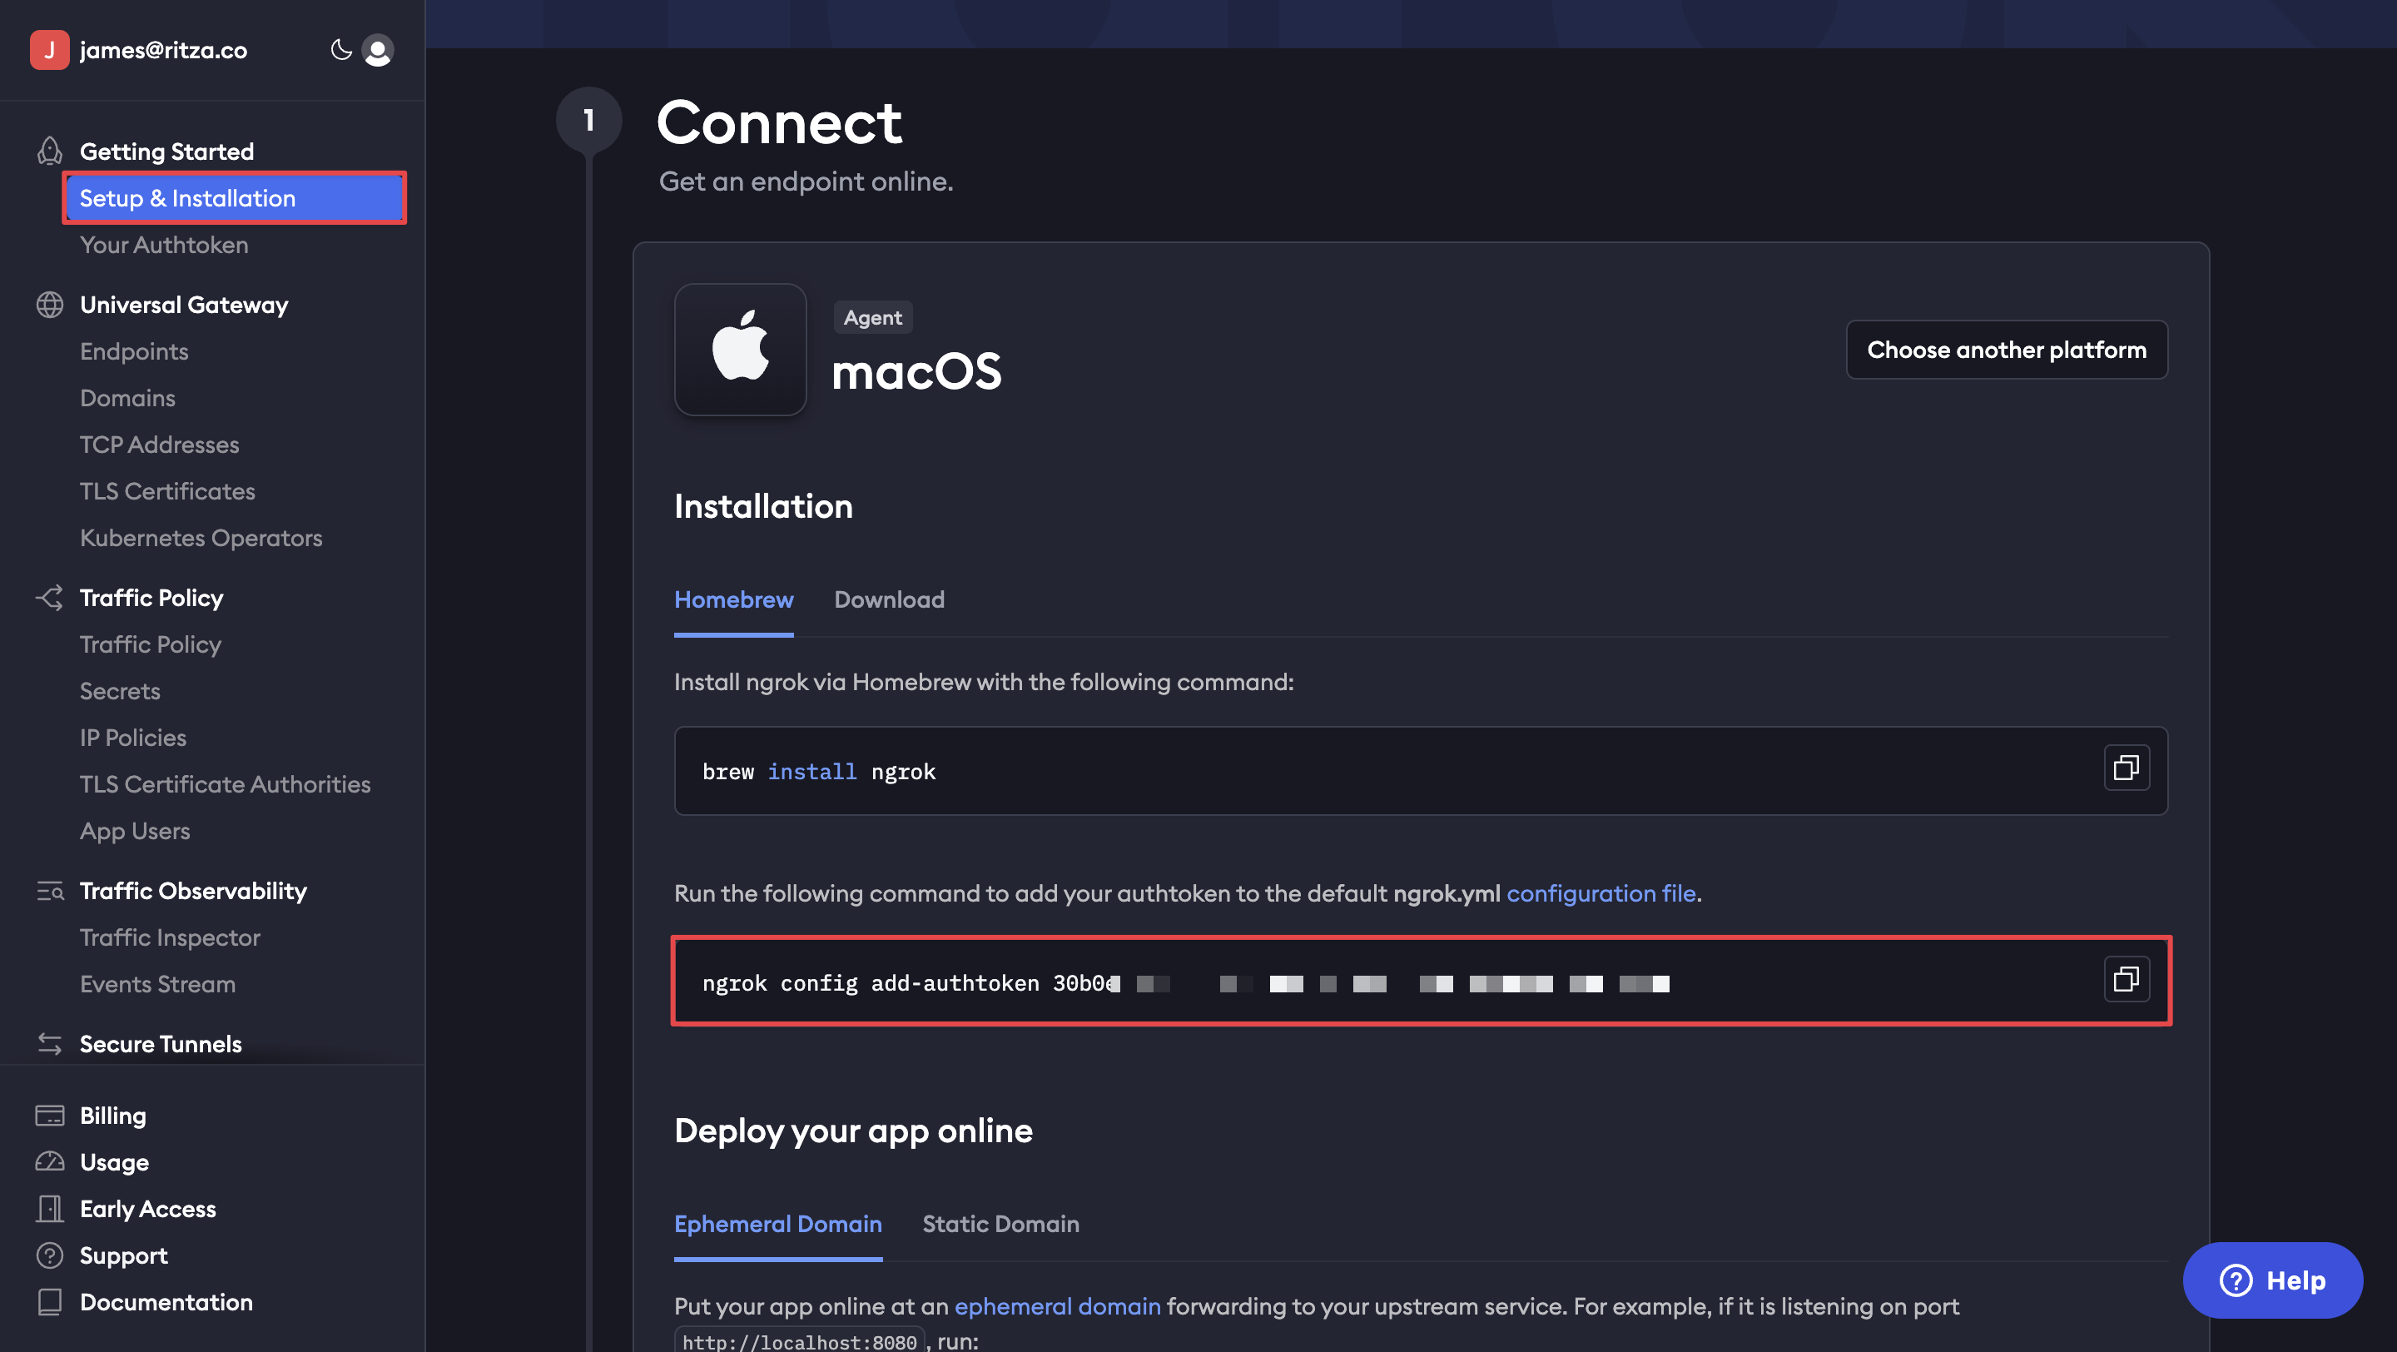The width and height of the screenshot is (2397, 1352).
Task: Switch to the Download tab
Action: point(889,600)
